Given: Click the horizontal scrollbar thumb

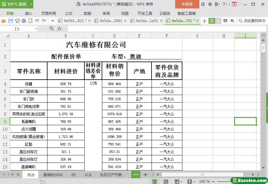Looking at the screenshot, I should (202, 174).
